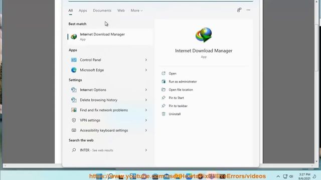The image size is (321, 180).
Task: Open the volume tray icon
Action: pos(291,176)
